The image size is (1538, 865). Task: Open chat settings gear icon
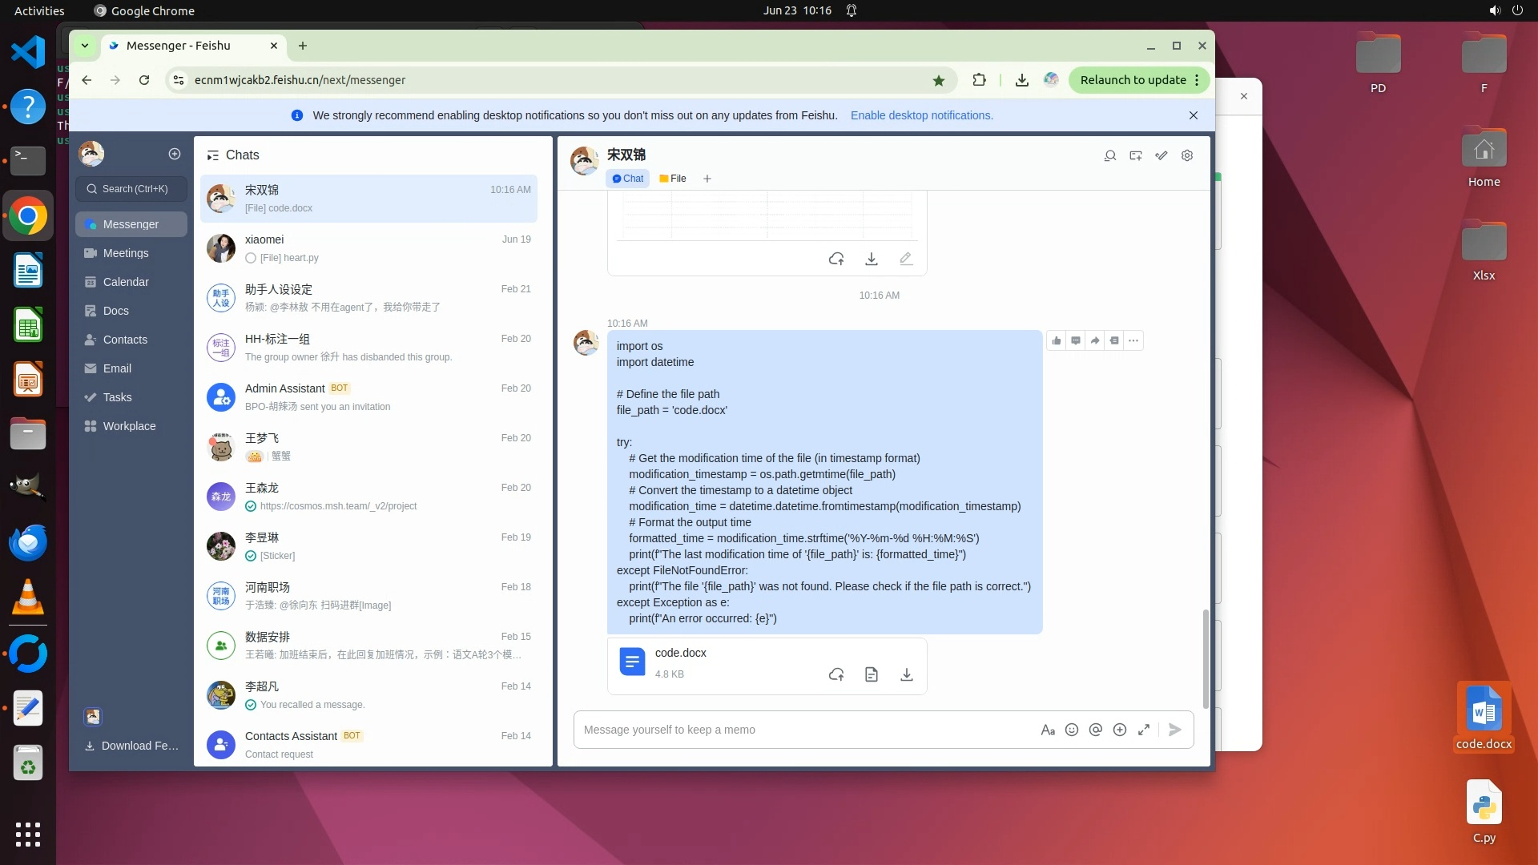(x=1187, y=155)
